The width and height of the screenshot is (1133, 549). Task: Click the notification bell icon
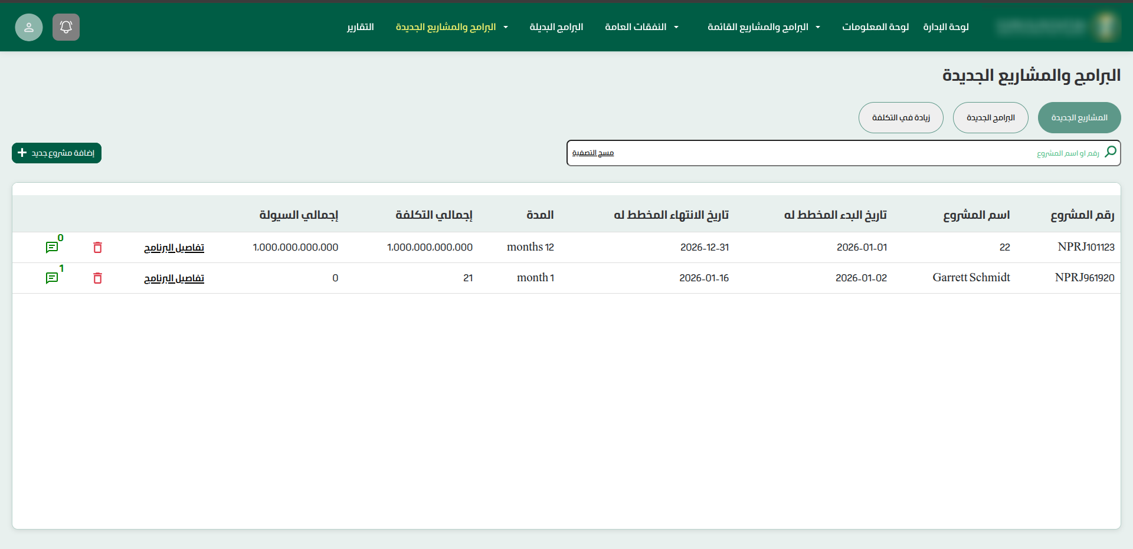pos(66,27)
